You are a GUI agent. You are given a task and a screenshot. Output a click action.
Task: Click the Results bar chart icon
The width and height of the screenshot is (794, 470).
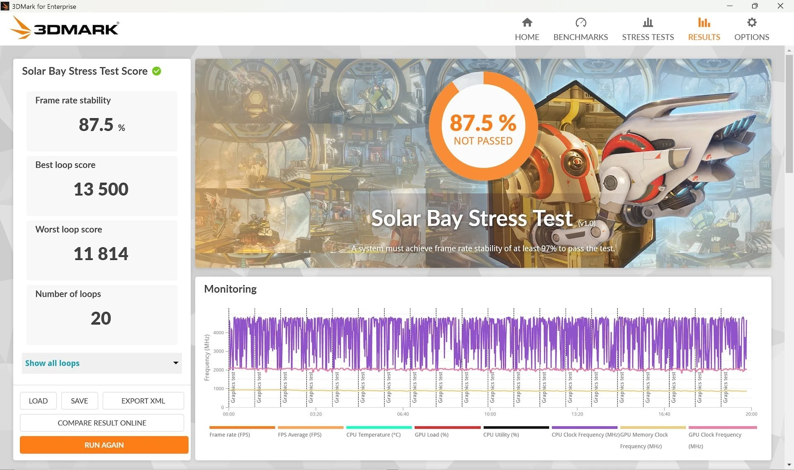pos(704,22)
